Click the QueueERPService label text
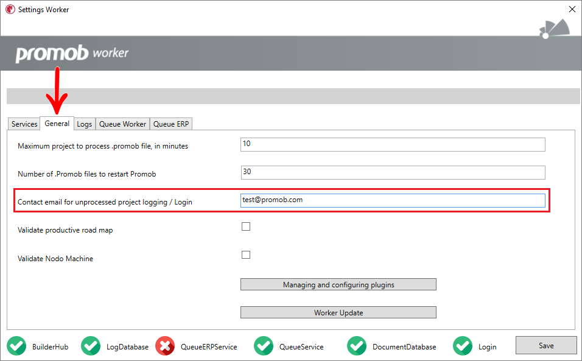 click(x=209, y=347)
